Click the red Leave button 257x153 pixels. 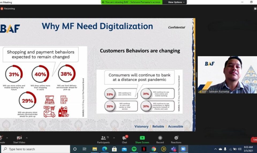[x=254, y=140]
